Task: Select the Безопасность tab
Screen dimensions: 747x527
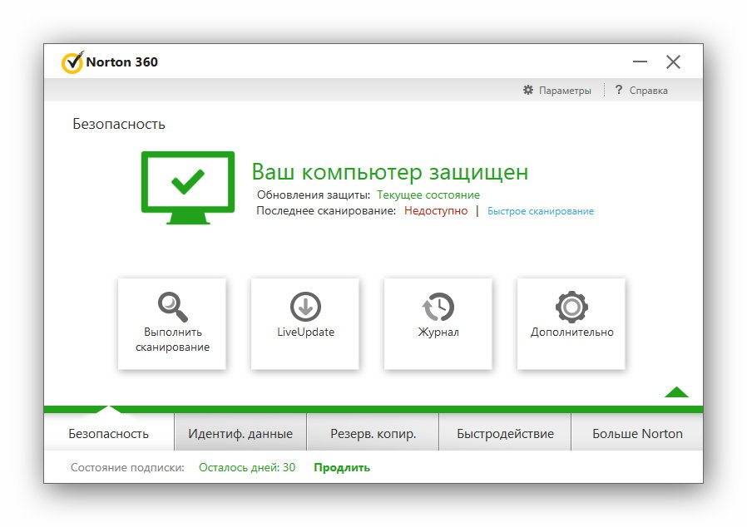Action: (109, 432)
